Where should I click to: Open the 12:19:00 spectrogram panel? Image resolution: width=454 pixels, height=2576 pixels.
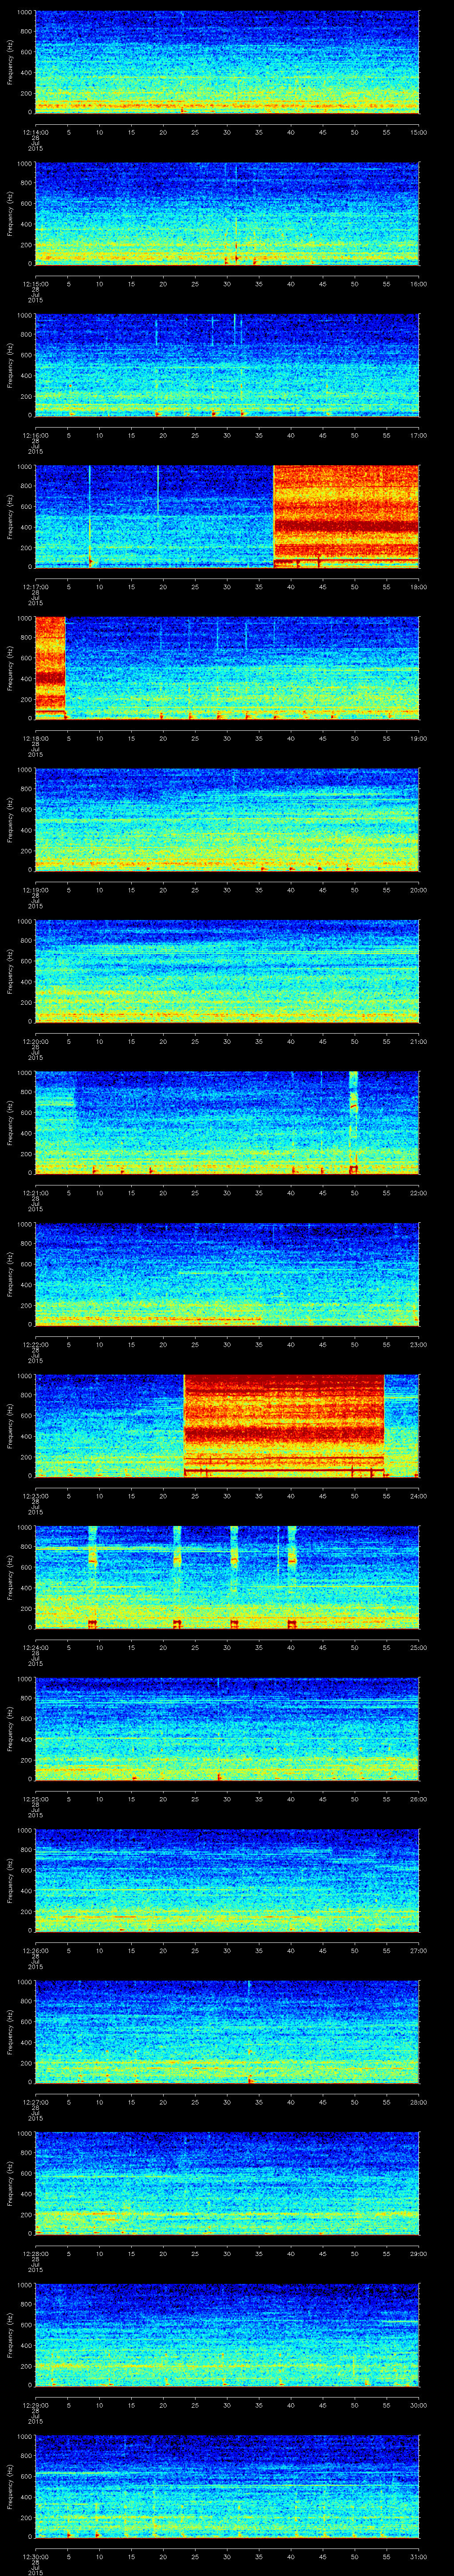(x=227, y=819)
